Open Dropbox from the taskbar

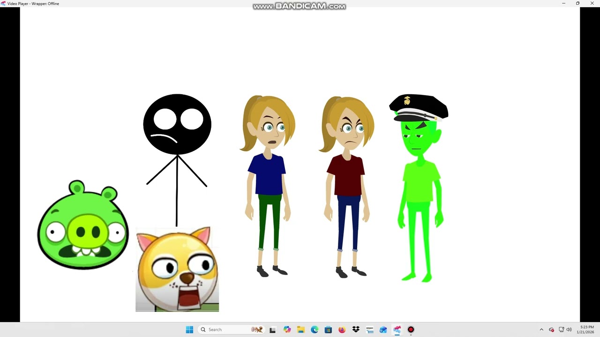356,330
